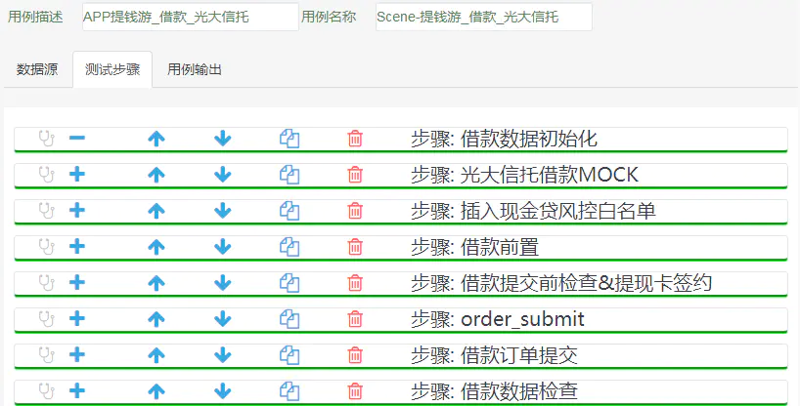Move 光大信托借款MOCK step down

(x=222, y=175)
